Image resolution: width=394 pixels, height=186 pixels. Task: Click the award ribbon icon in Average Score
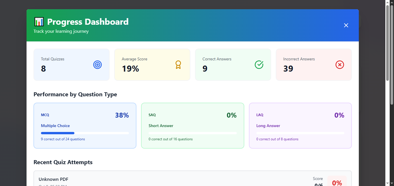click(x=178, y=65)
